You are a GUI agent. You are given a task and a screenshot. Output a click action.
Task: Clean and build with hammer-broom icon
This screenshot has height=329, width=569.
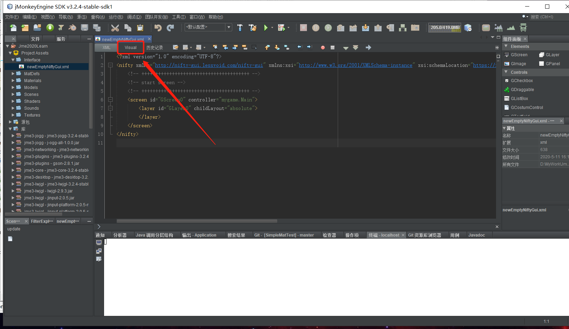pos(253,28)
